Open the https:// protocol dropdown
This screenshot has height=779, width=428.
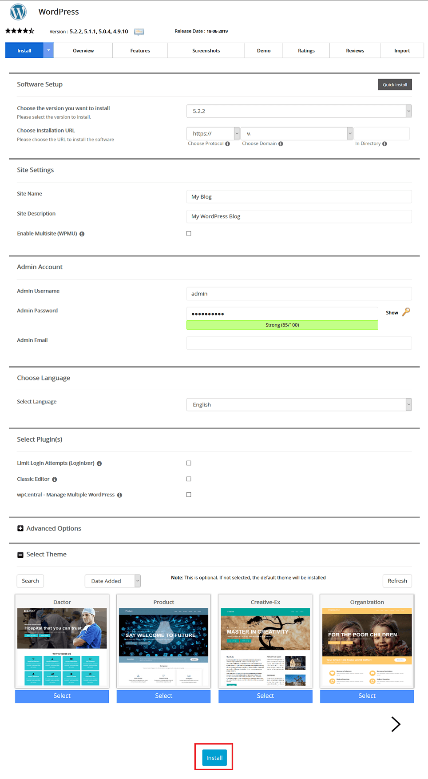(213, 133)
